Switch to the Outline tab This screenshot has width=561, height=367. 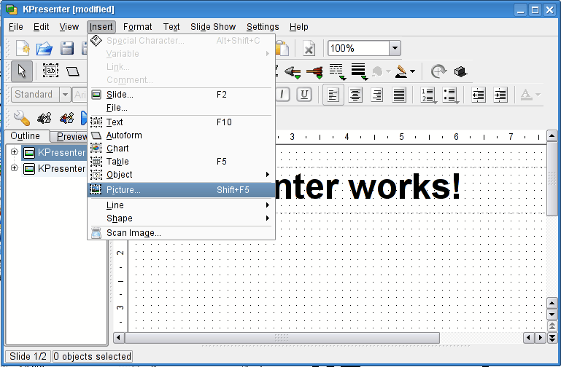[26, 136]
